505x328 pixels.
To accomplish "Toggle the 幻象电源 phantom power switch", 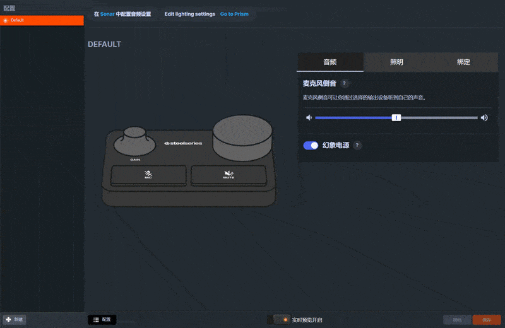I will click(311, 146).
